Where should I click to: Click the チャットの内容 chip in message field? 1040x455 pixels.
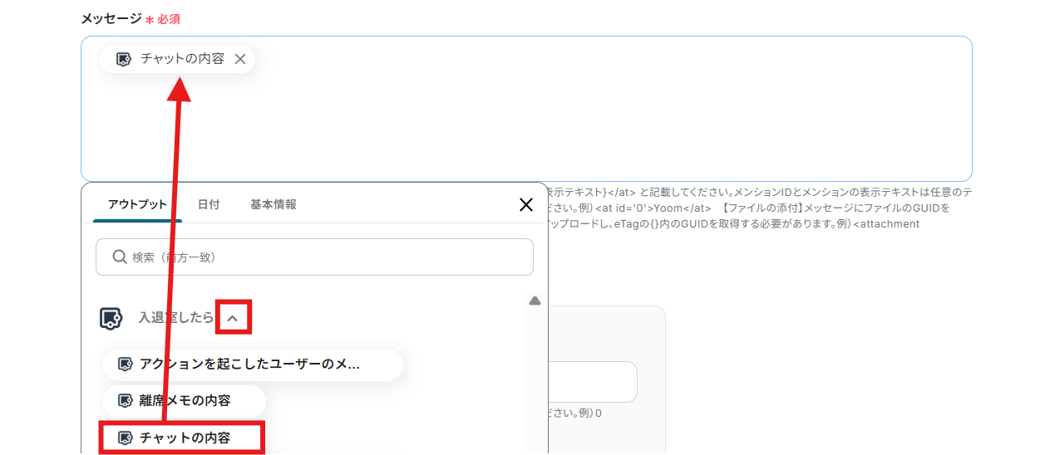pyautogui.click(x=177, y=59)
